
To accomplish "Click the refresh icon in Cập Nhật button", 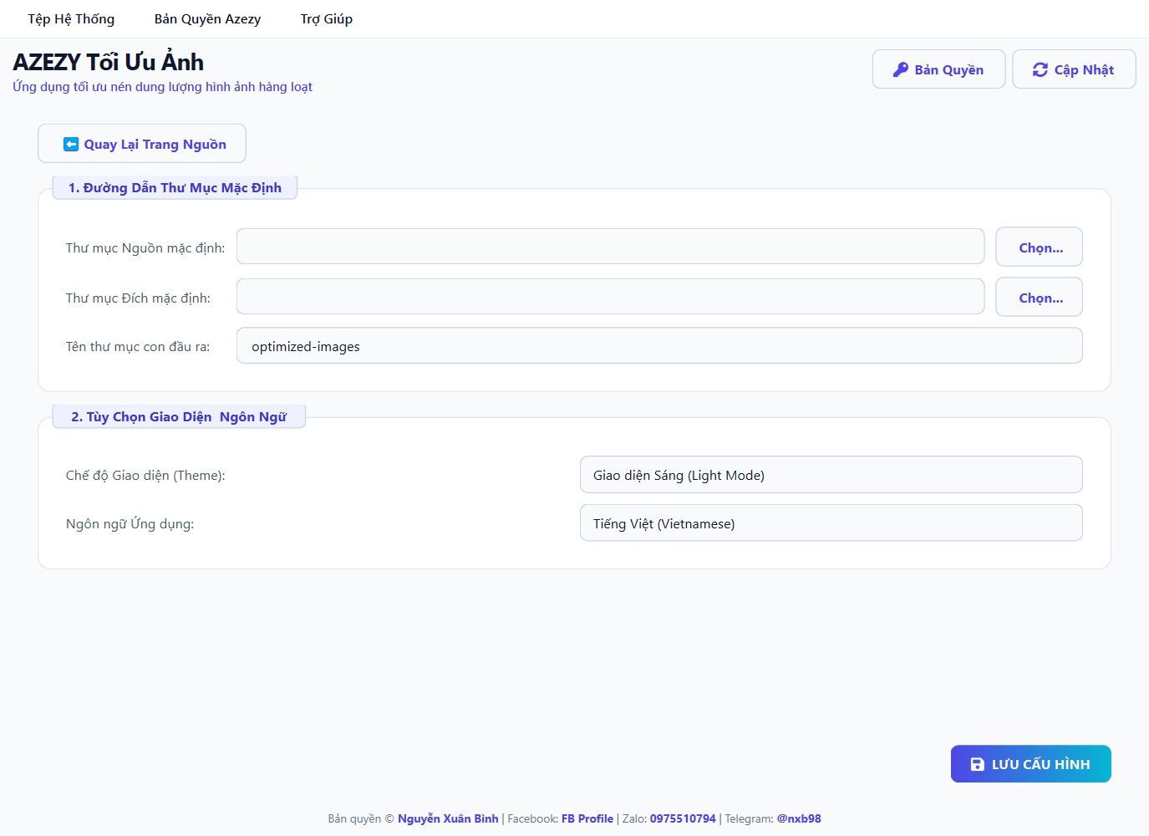I will (x=1040, y=69).
